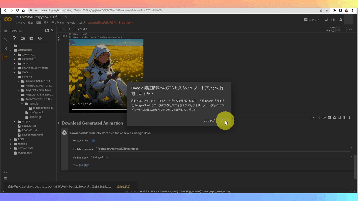Screen dimensions: 358x201
Task: Select the files folder sidebar icon
Action: pyautogui.click(x=5, y=57)
